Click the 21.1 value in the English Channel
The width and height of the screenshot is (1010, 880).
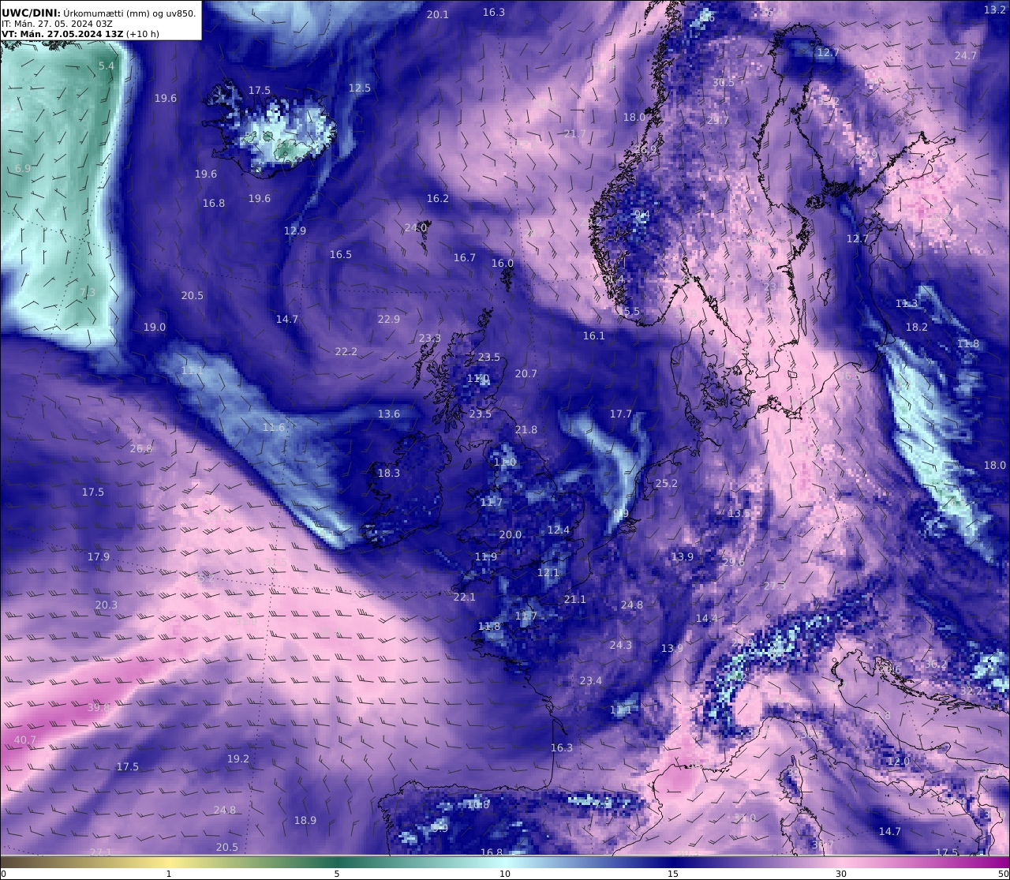pos(575,600)
